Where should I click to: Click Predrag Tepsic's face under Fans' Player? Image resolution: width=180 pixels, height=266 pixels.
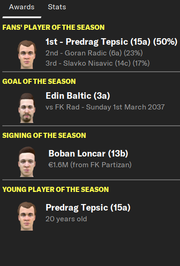tap(27, 55)
